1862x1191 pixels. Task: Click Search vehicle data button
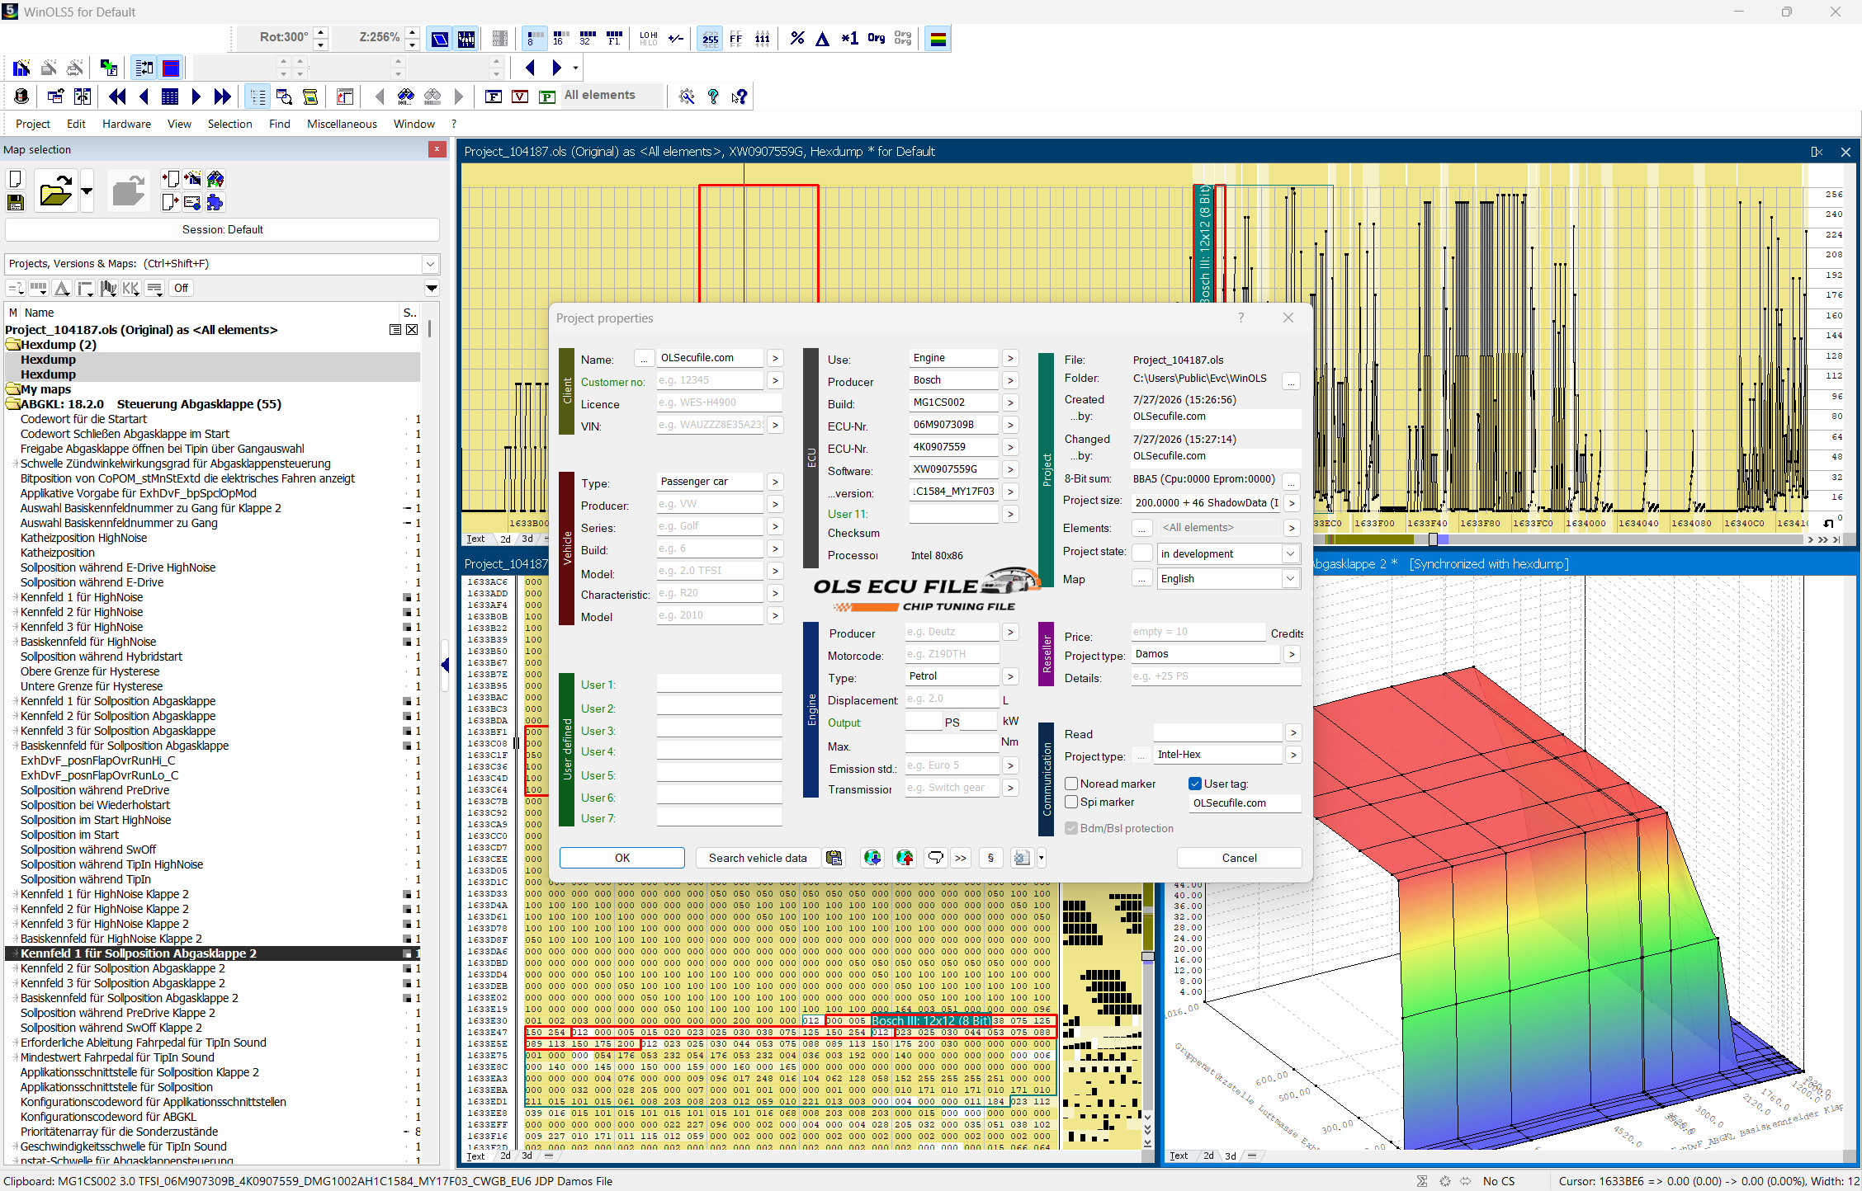click(x=758, y=858)
